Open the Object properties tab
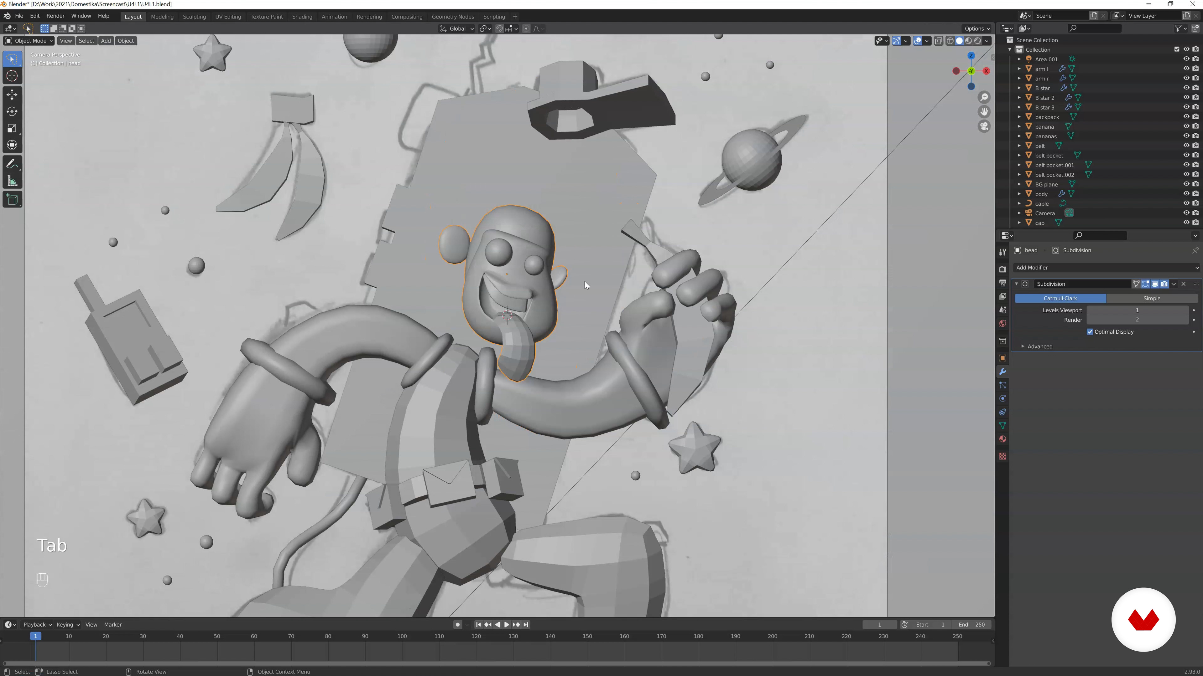The height and width of the screenshot is (676, 1203). tap(1002, 358)
